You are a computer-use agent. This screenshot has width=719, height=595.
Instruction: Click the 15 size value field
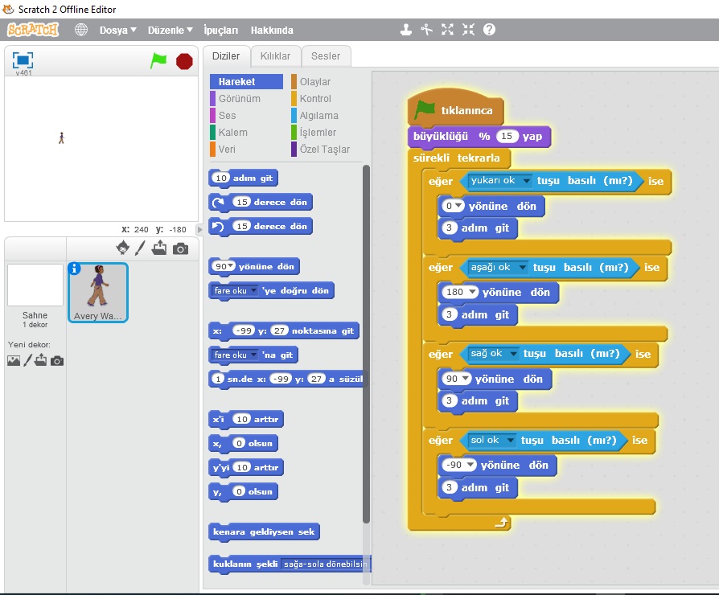click(507, 136)
